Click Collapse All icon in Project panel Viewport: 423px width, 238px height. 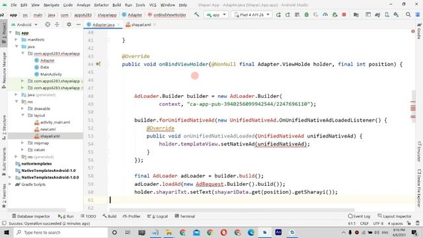pyautogui.click(x=57, y=24)
